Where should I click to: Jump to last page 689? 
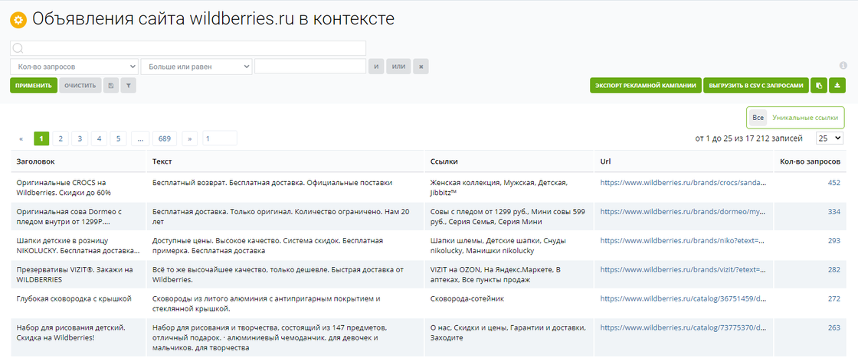[x=164, y=138]
